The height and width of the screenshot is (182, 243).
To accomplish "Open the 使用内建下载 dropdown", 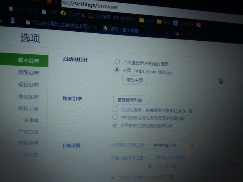I will pos(172,146).
